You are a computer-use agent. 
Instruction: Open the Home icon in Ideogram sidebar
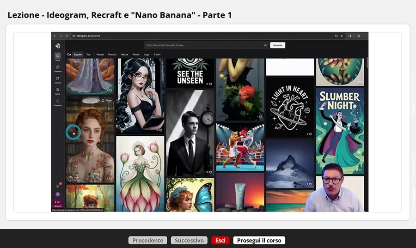pyautogui.click(x=58, y=56)
